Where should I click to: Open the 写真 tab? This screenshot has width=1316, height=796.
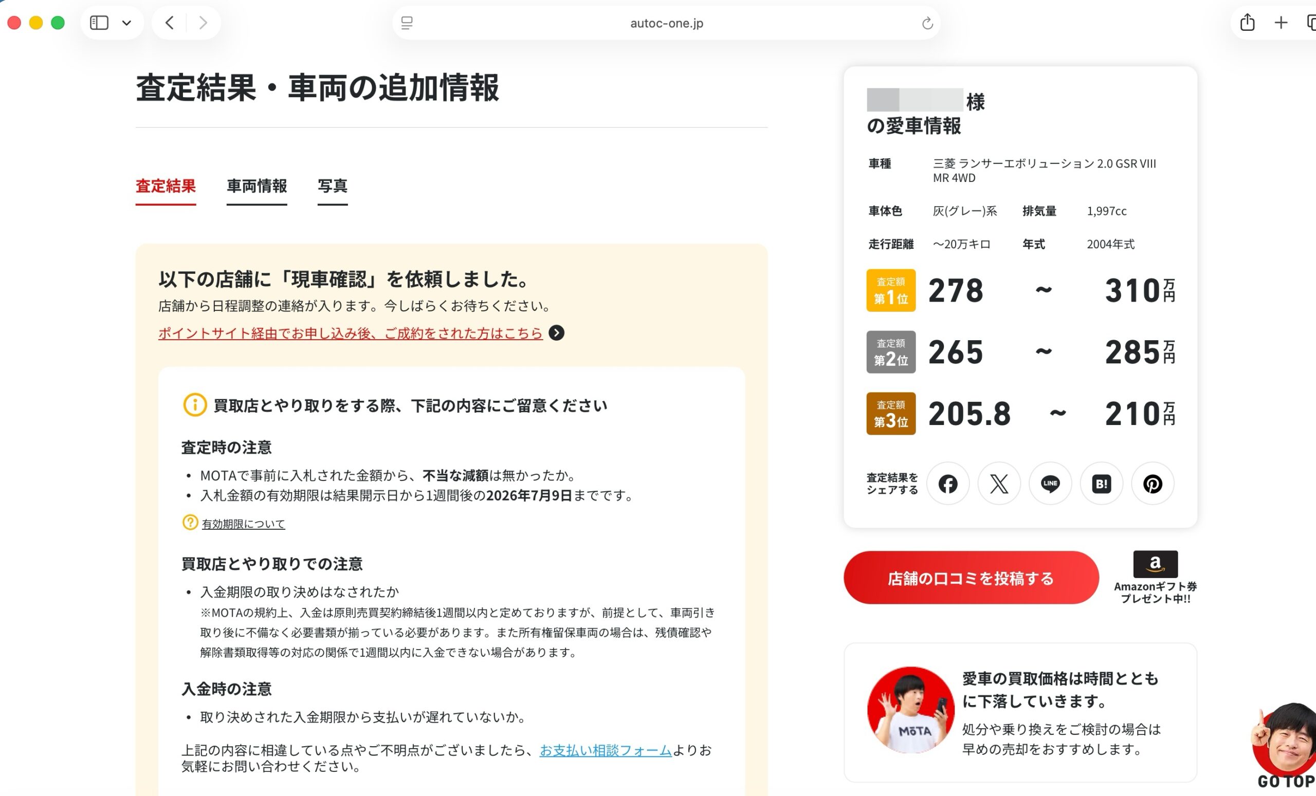(x=333, y=187)
